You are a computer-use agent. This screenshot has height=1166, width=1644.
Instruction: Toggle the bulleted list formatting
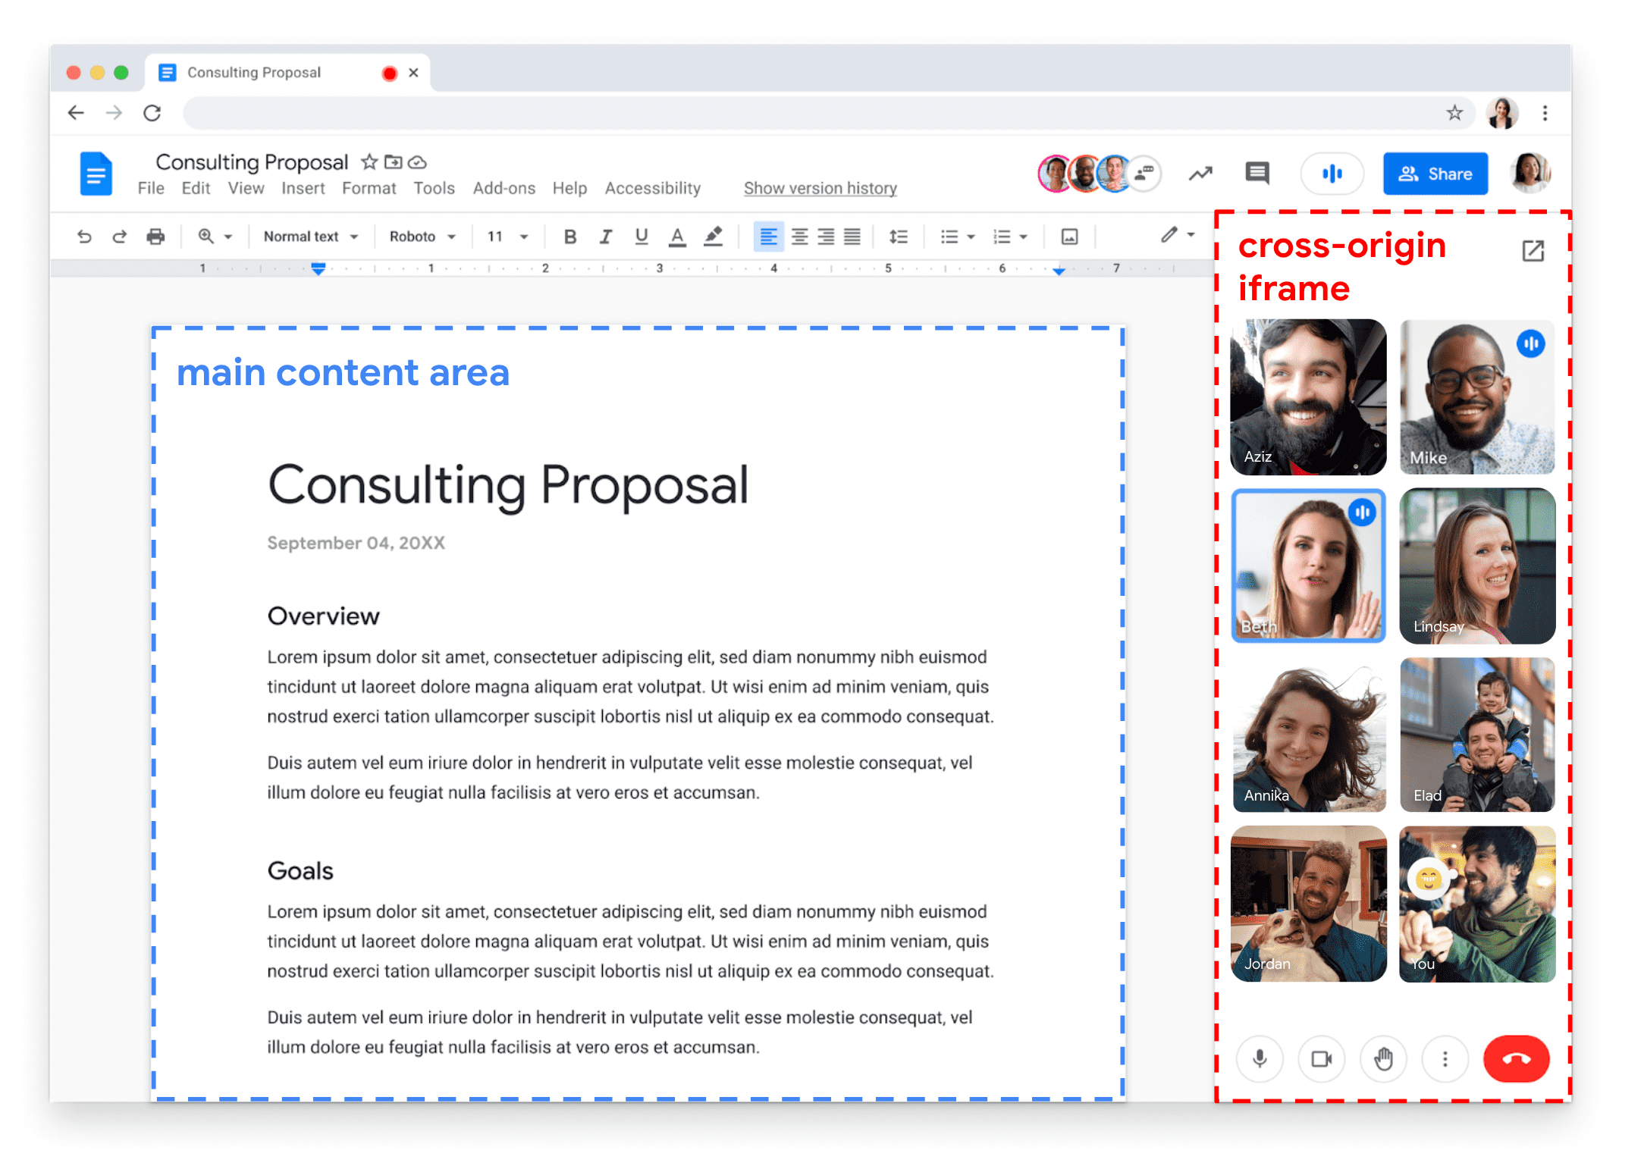coord(952,240)
